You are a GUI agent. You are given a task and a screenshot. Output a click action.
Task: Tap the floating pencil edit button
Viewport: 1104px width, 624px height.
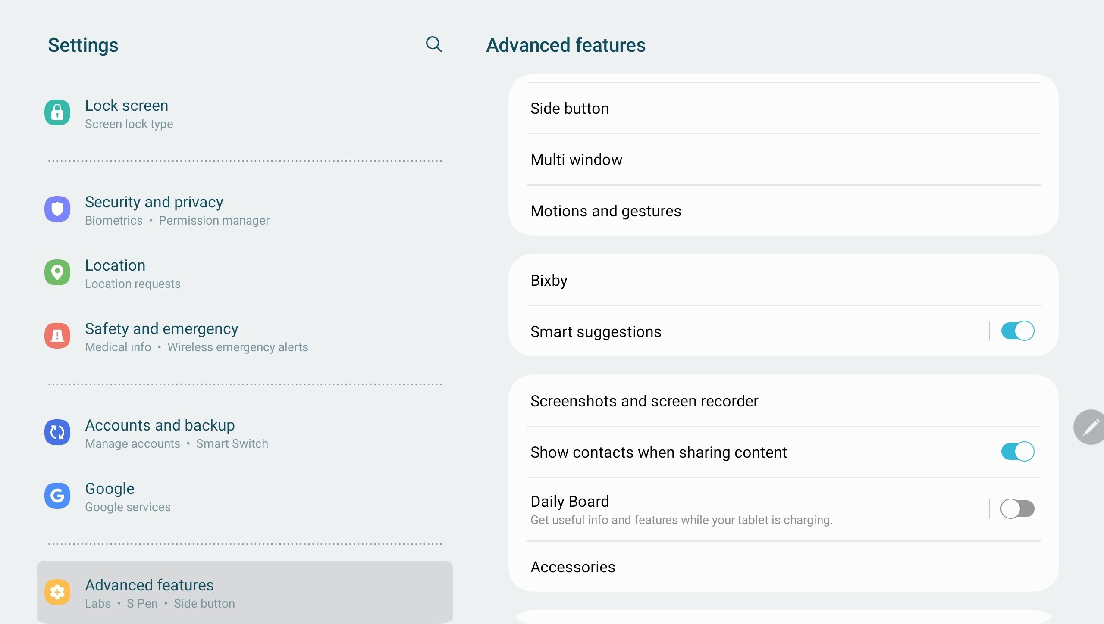1090,427
